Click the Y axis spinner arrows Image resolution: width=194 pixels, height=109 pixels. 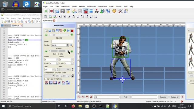[72, 63]
